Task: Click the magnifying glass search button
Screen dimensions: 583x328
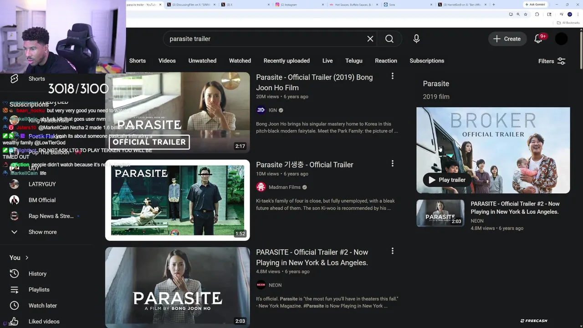Action: [x=389, y=39]
